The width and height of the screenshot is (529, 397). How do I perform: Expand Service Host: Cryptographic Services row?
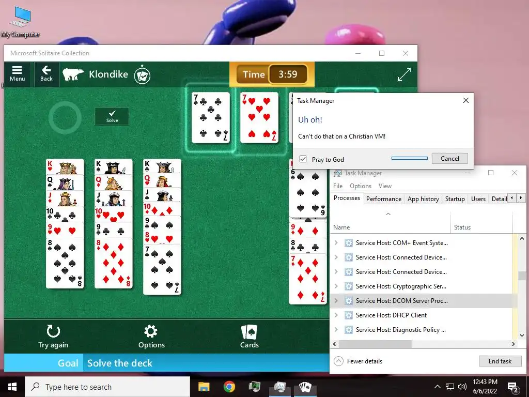click(336, 286)
